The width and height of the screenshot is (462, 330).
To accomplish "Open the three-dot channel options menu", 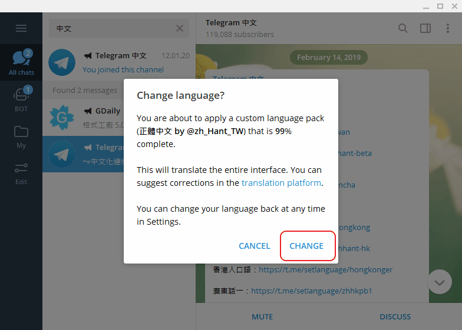I will coord(448,28).
